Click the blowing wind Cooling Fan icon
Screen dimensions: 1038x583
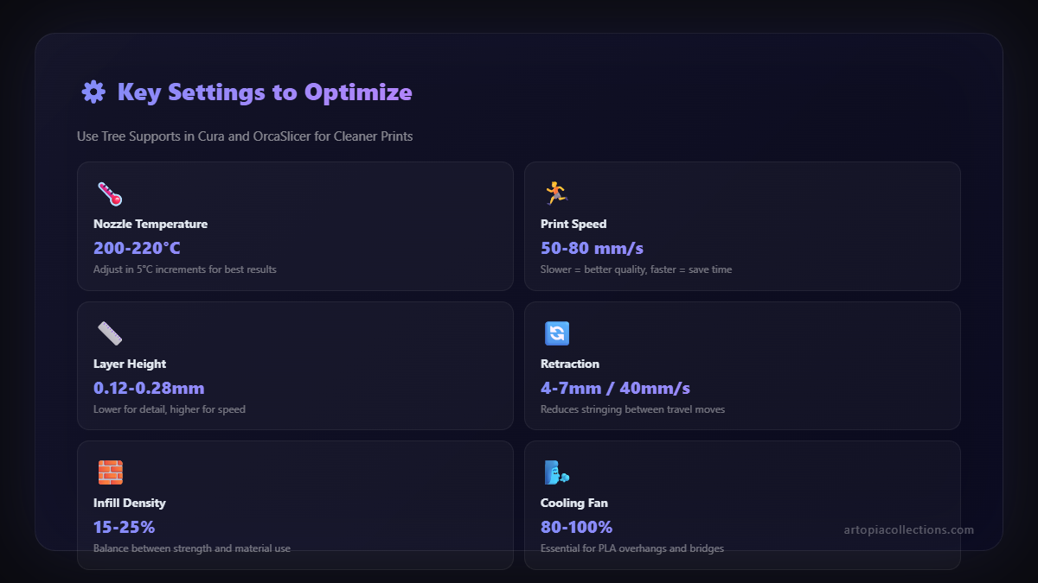[556, 472]
